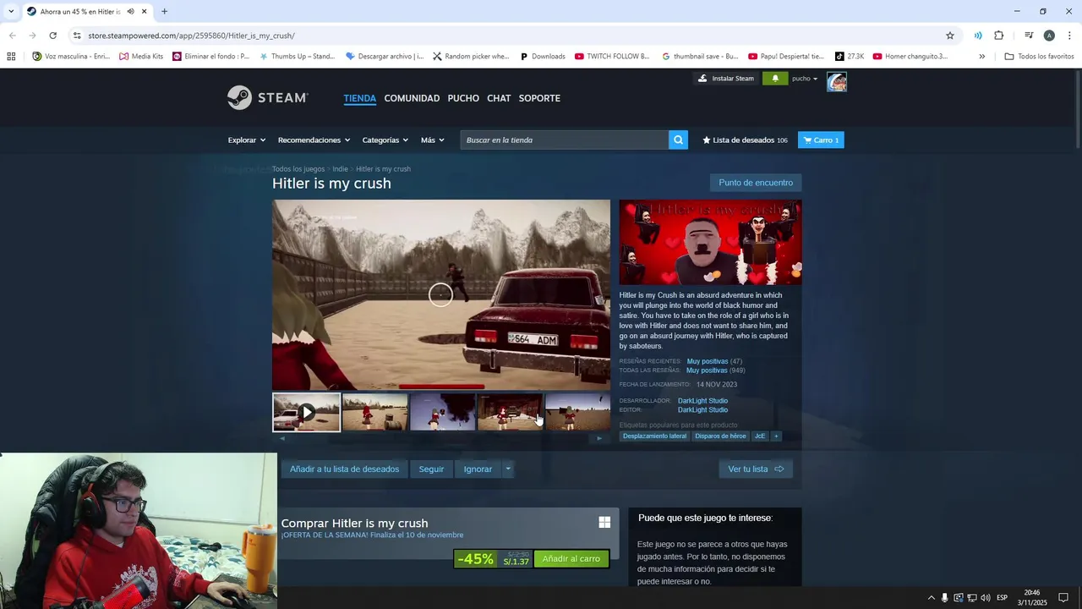Open the Steam notification bell

coord(775,79)
